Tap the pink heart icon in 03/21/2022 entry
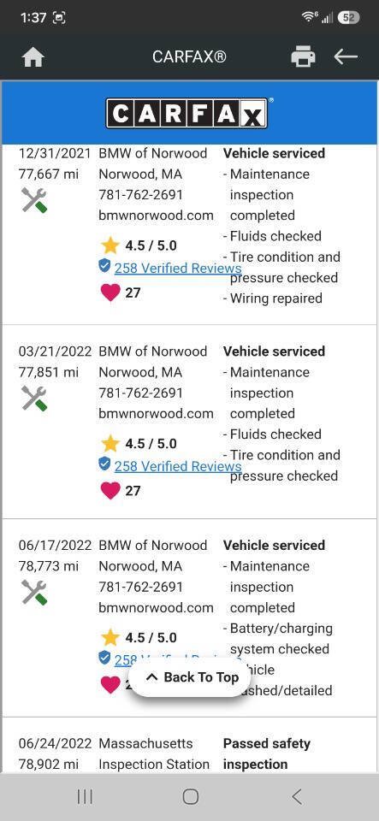Image resolution: width=379 pixels, height=821 pixels. pyautogui.click(x=110, y=491)
